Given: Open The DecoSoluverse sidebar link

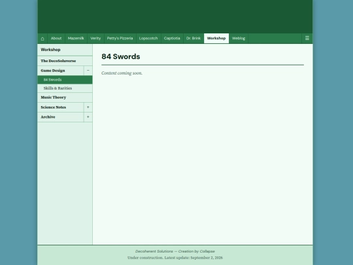Looking at the screenshot, I should [65, 61].
